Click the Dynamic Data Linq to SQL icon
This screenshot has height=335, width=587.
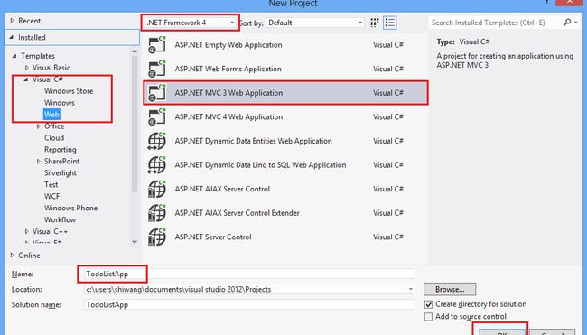[x=157, y=164]
